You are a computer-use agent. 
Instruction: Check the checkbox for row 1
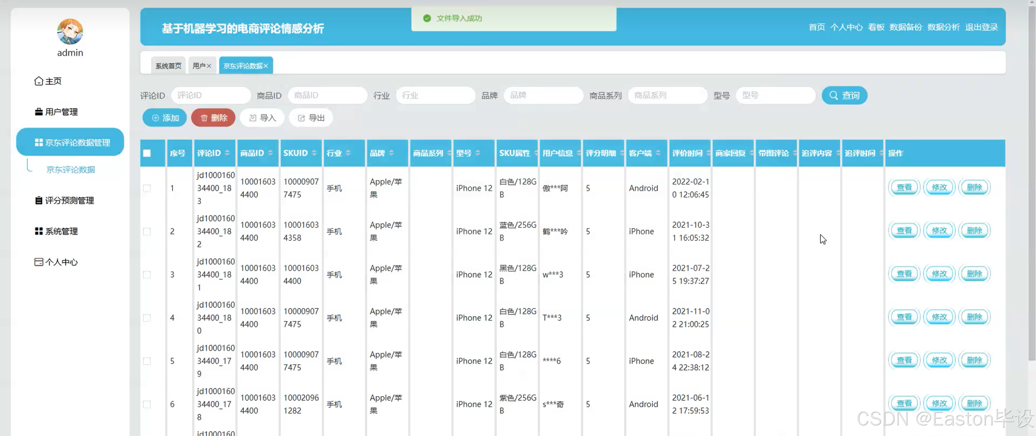pyautogui.click(x=147, y=188)
